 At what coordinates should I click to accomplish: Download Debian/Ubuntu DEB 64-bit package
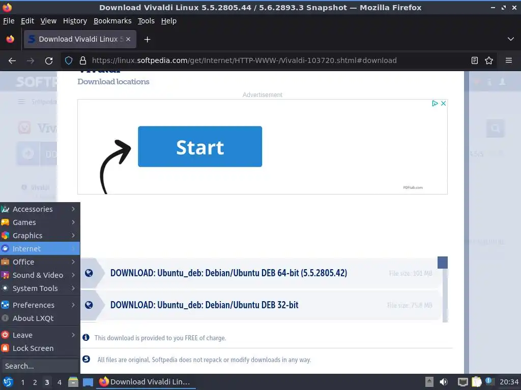[x=228, y=273]
